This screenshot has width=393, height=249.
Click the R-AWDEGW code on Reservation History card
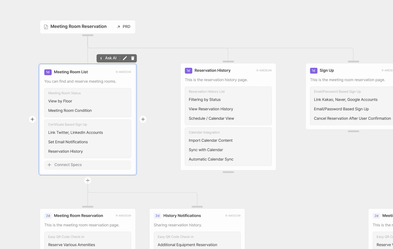coord(264,70)
